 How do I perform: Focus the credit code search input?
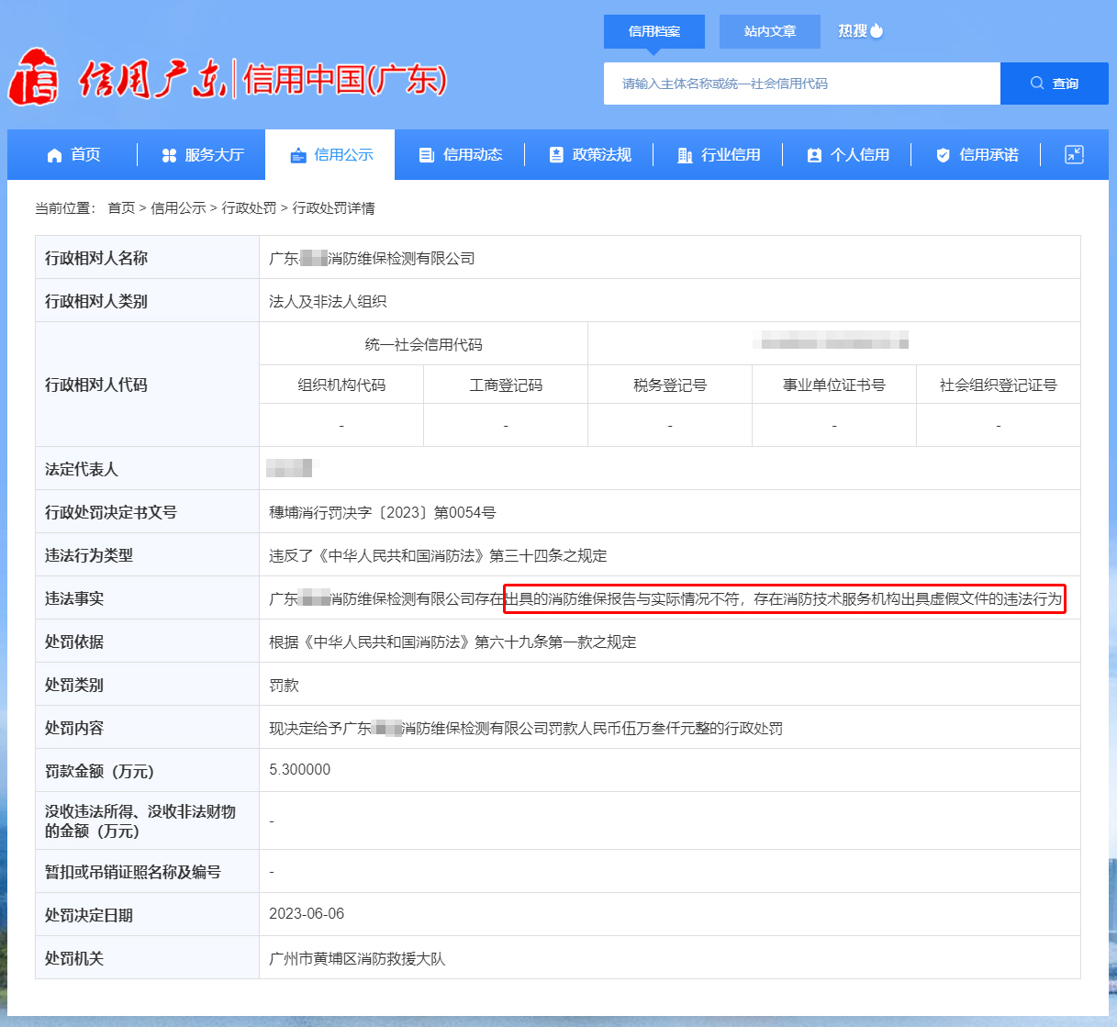pos(801,84)
